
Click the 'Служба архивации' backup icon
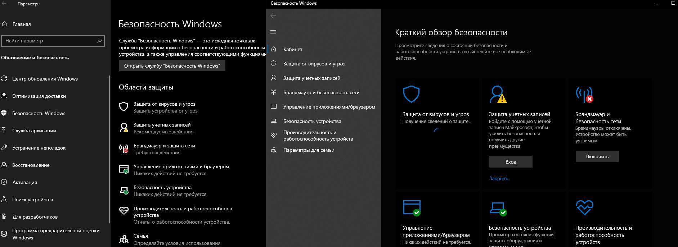click(x=4, y=131)
